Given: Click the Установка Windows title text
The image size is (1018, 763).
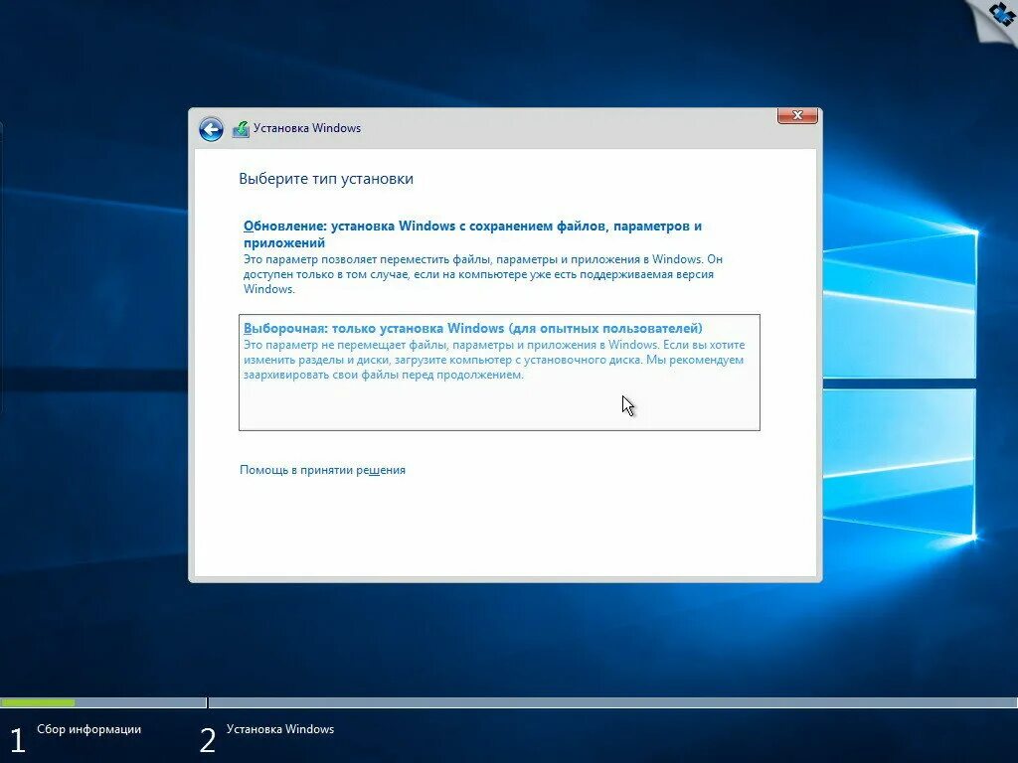Looking at the screenshot, I should [x=307, y=128].
